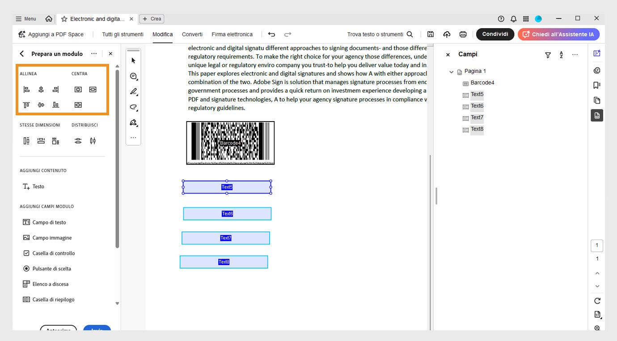Viewport: 617px width, 341px height.
Task: Click the match height icon
Action: click(26, 141)
